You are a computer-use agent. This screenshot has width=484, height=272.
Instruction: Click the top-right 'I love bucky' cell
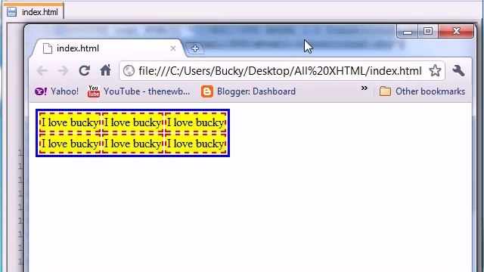(196, 122)
